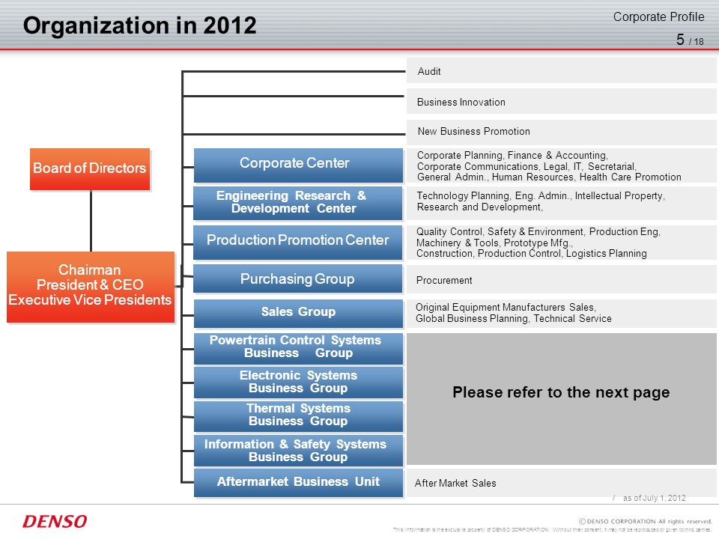Click the Electronic Systems Business Group block
Screen dimensions: 719x539
click(298, 383)
